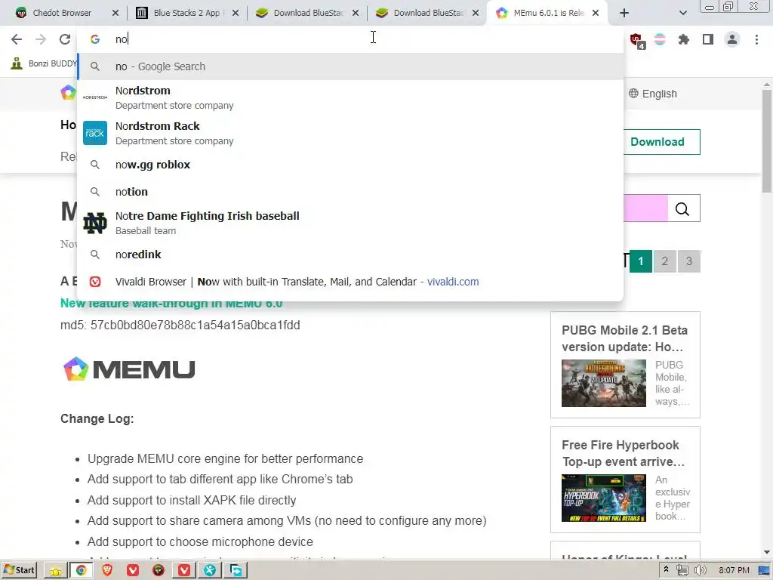The image size is (773, 580).
Task: Reload the current page
Action: click(65, 39)
